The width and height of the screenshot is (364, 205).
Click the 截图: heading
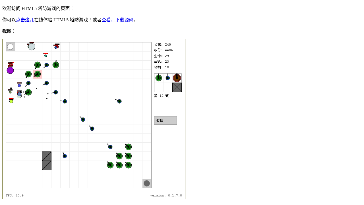click(9, 31)
